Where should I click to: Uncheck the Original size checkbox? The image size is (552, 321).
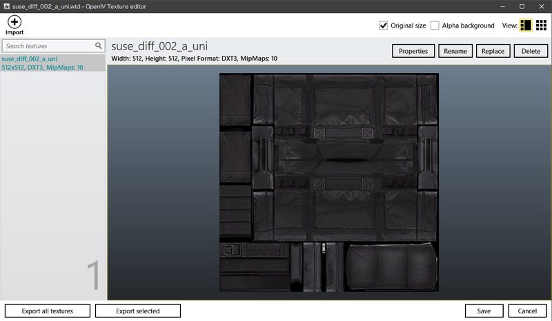383,25
